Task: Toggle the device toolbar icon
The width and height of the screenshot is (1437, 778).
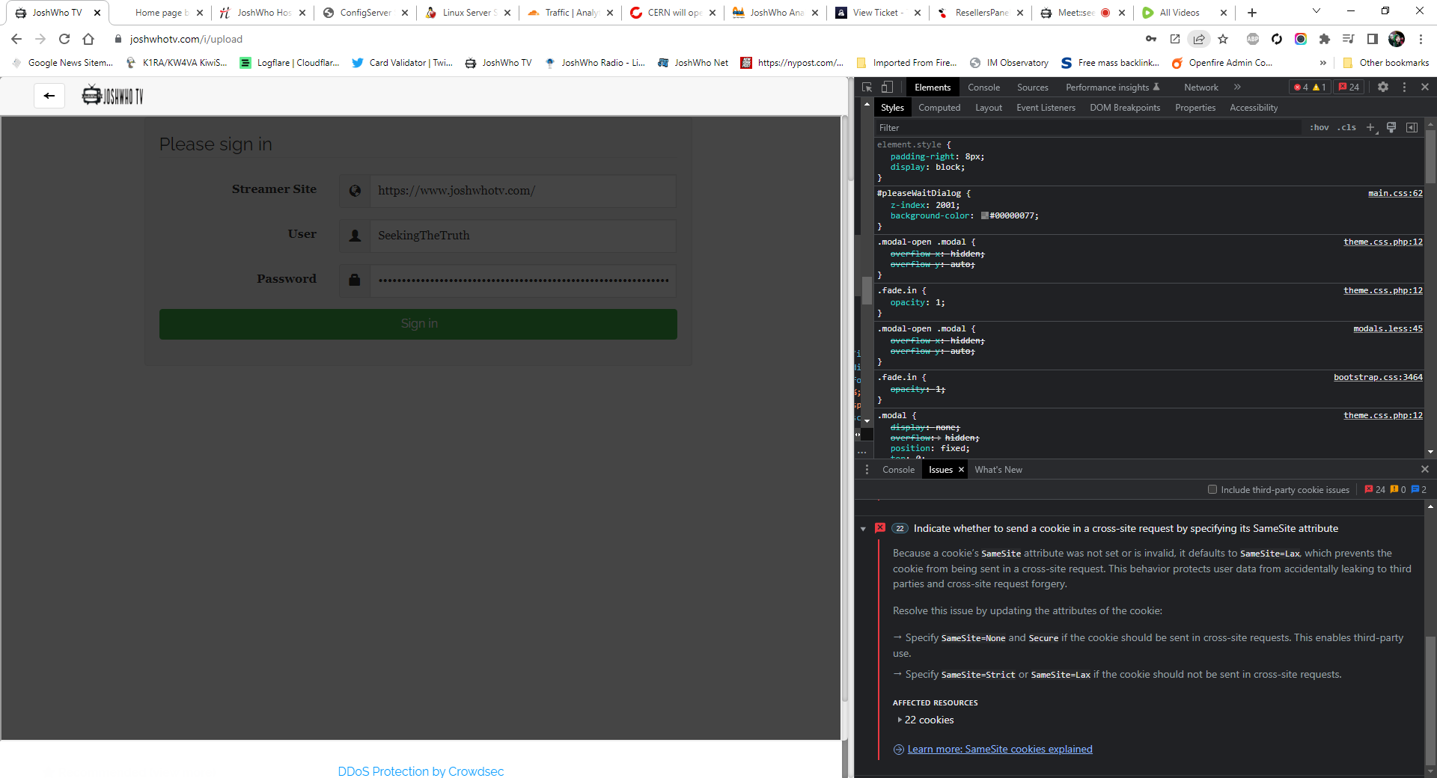Action: (887, 88)
